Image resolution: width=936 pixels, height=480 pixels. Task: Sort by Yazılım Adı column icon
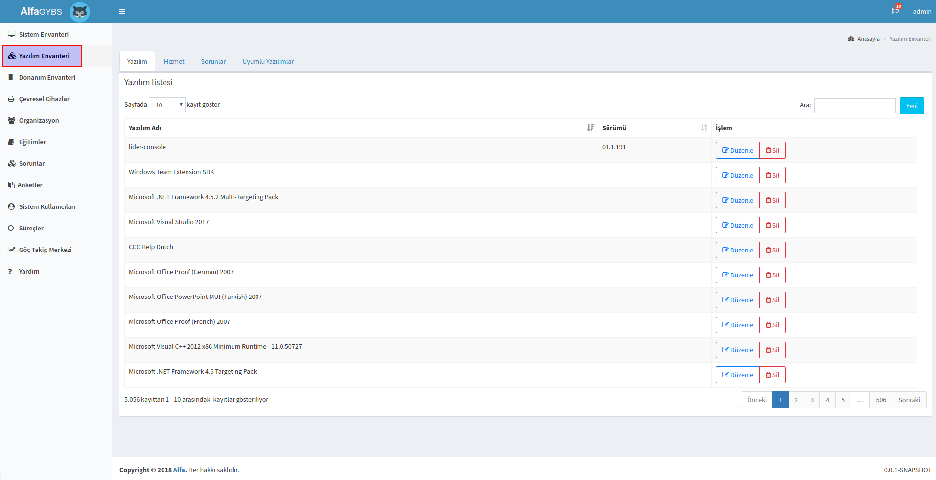(x=590, y=128)
